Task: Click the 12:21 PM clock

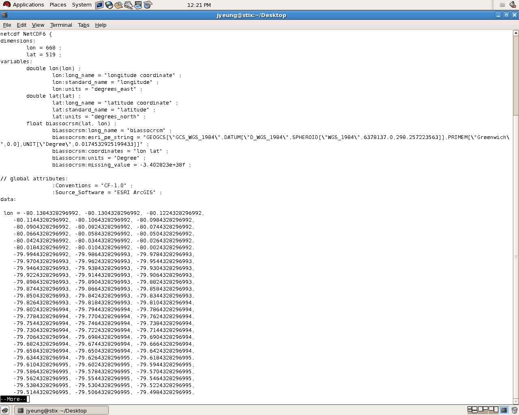Action: click(199, 5)
